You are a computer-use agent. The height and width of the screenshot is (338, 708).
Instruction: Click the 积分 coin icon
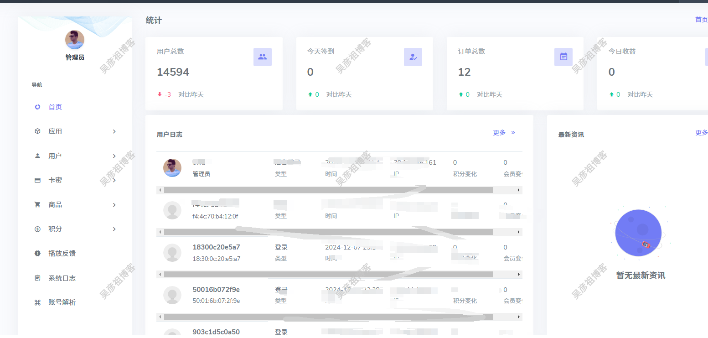[x=37, y=229]
